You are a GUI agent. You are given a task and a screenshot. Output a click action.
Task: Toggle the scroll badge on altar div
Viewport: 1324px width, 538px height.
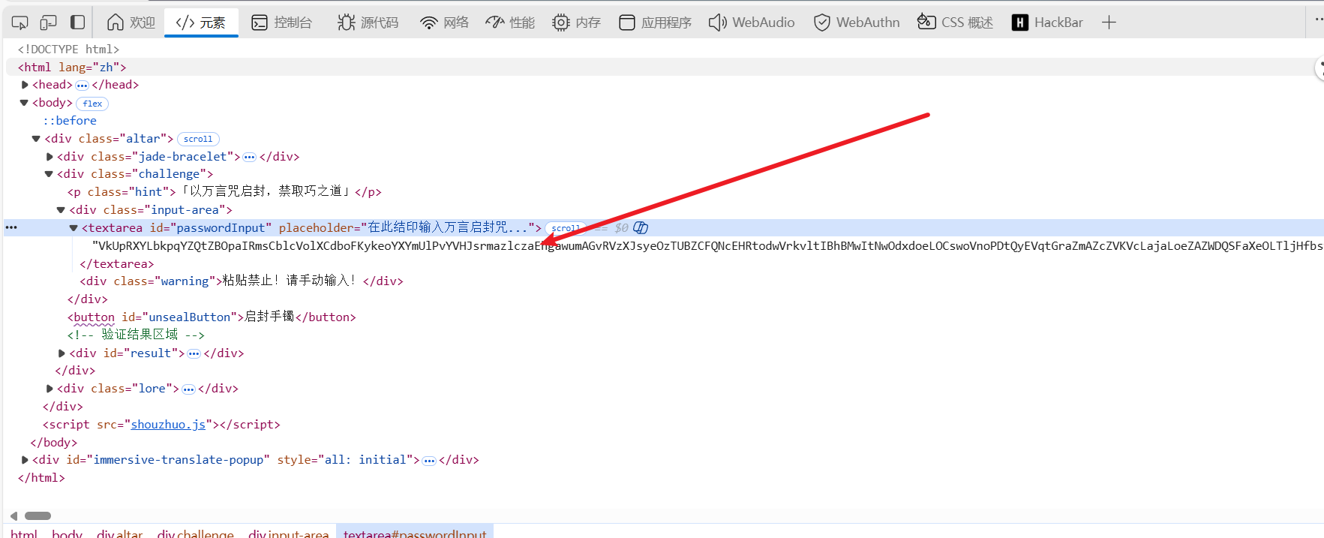tap(198, 139)
